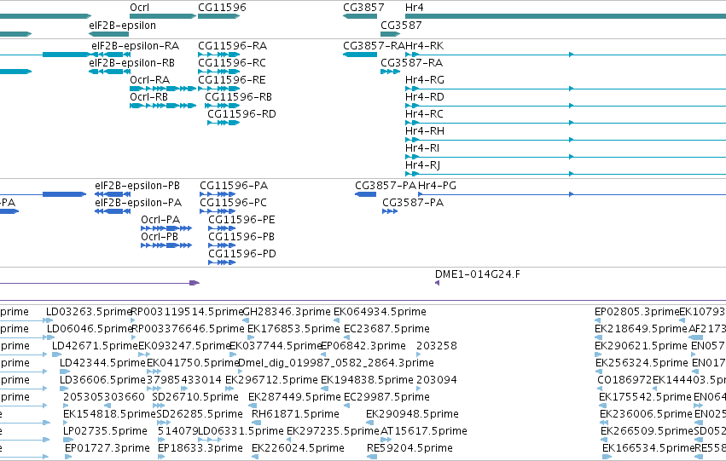Image resolution: width=726 pixels, height=461 pixels.
Task: Select the CG11596-PA protein label
Action: (234, 186)
